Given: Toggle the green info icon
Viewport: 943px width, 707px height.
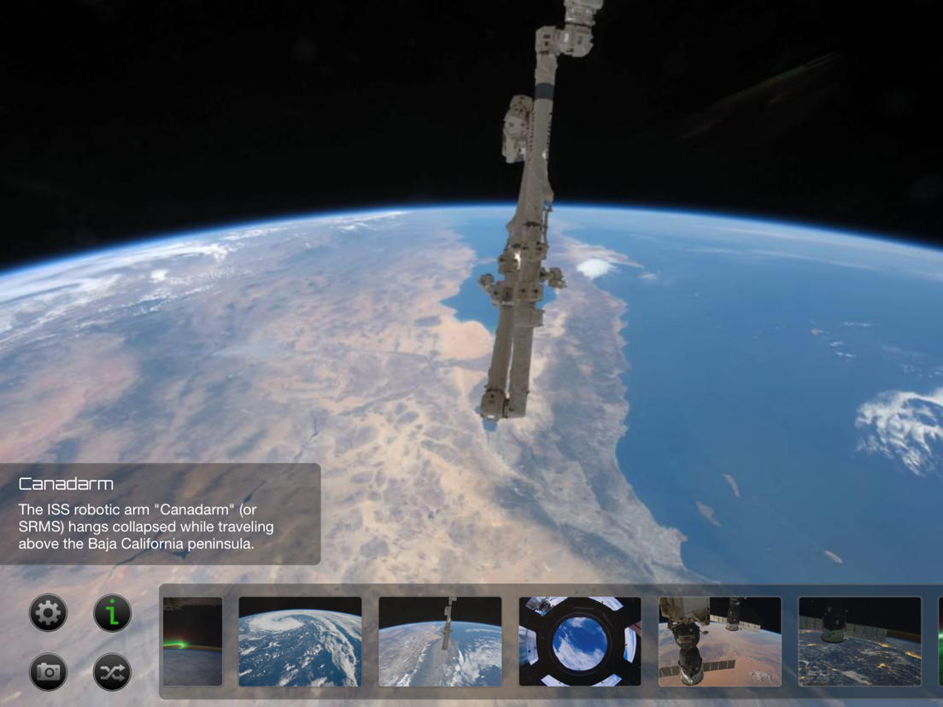Looking at the screenshot, I should [x=112, y=612].
